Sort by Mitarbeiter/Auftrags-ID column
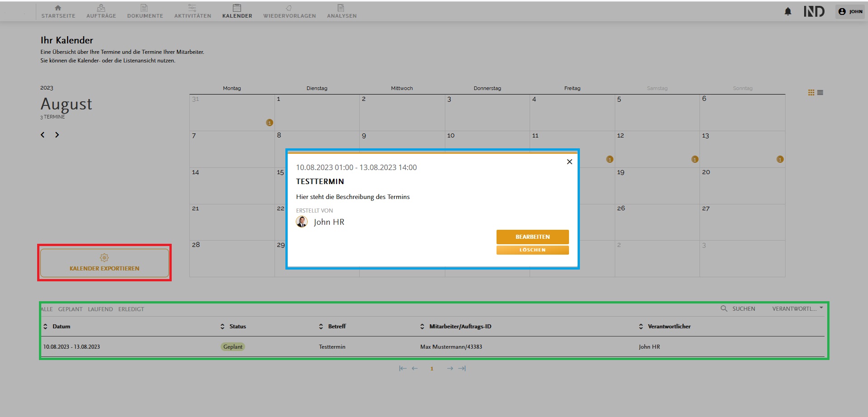 [x=456, y=327]
